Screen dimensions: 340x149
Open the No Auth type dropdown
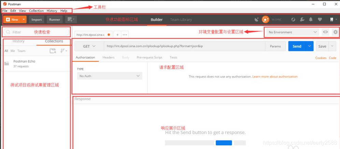click(110, 76)
